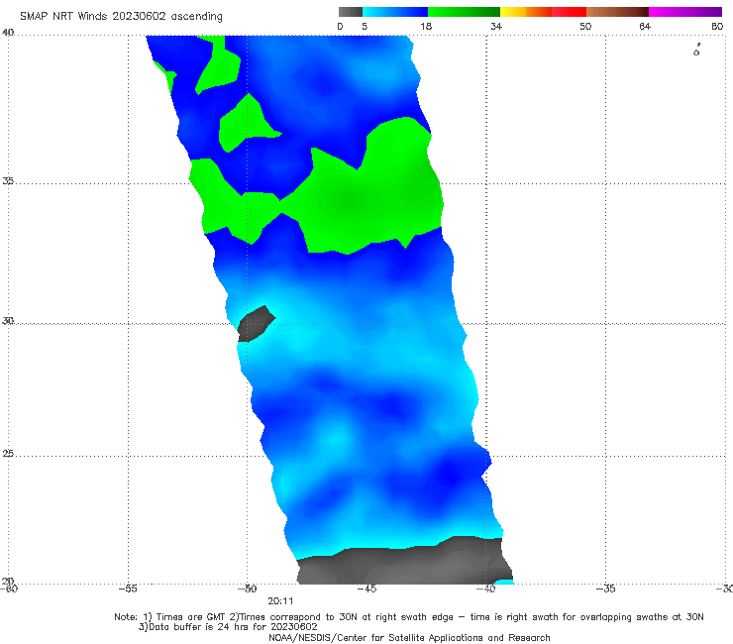The width and height of the screenshot is (733, 644).
Task: Click the magenta-purple 64–80 color bar segment
Action: click(685, 12)
